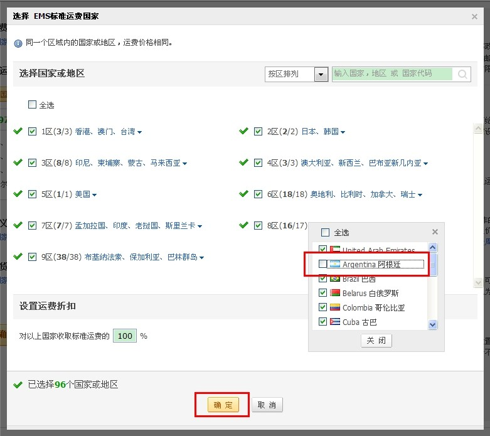490x436 pixels.
Task: Click the 取消 cancel button
Action: click(x=267, y=405)
